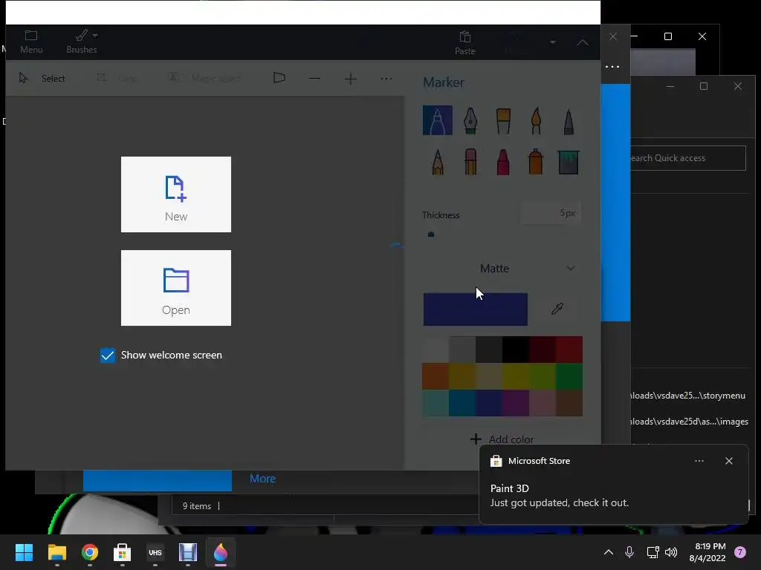The height and width of the screenshot is (570, 761).
Task: Open the clock showing 8:19 PM
Action: tap(707, 552)
